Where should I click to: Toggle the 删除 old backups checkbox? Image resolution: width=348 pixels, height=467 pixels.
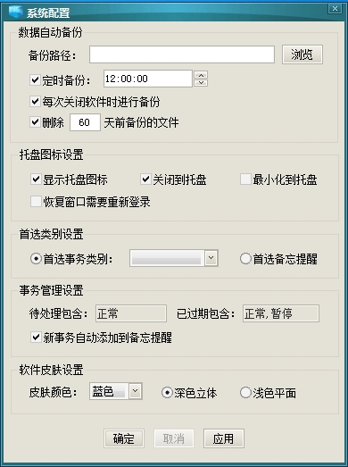click(35, 121)
